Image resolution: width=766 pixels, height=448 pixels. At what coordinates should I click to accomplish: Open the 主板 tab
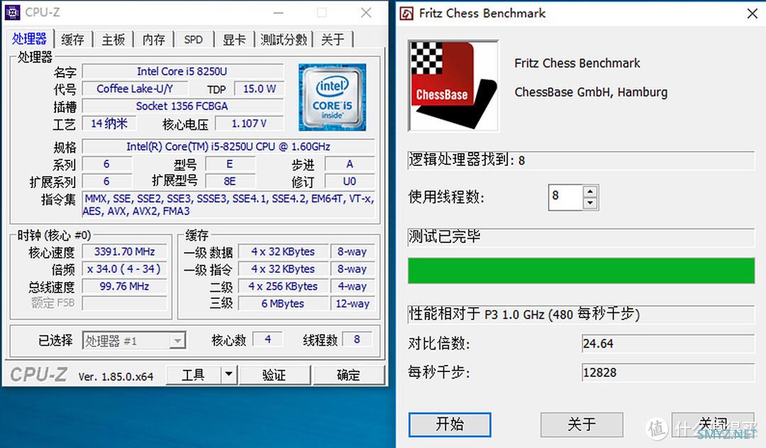coord(113,40)
